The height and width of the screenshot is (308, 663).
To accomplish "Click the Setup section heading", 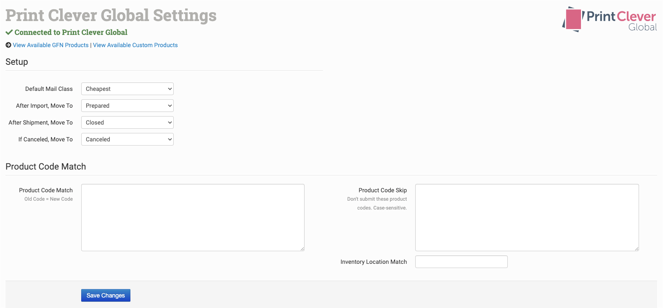I will (x=17, y=62).
